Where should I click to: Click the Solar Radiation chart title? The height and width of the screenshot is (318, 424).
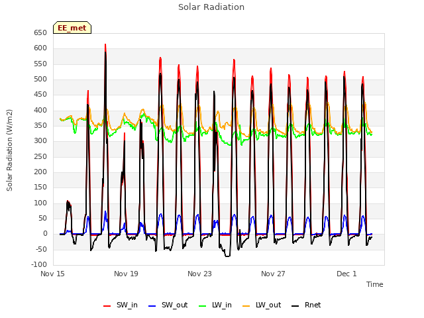pyautogui.click(x=211, y=7)
